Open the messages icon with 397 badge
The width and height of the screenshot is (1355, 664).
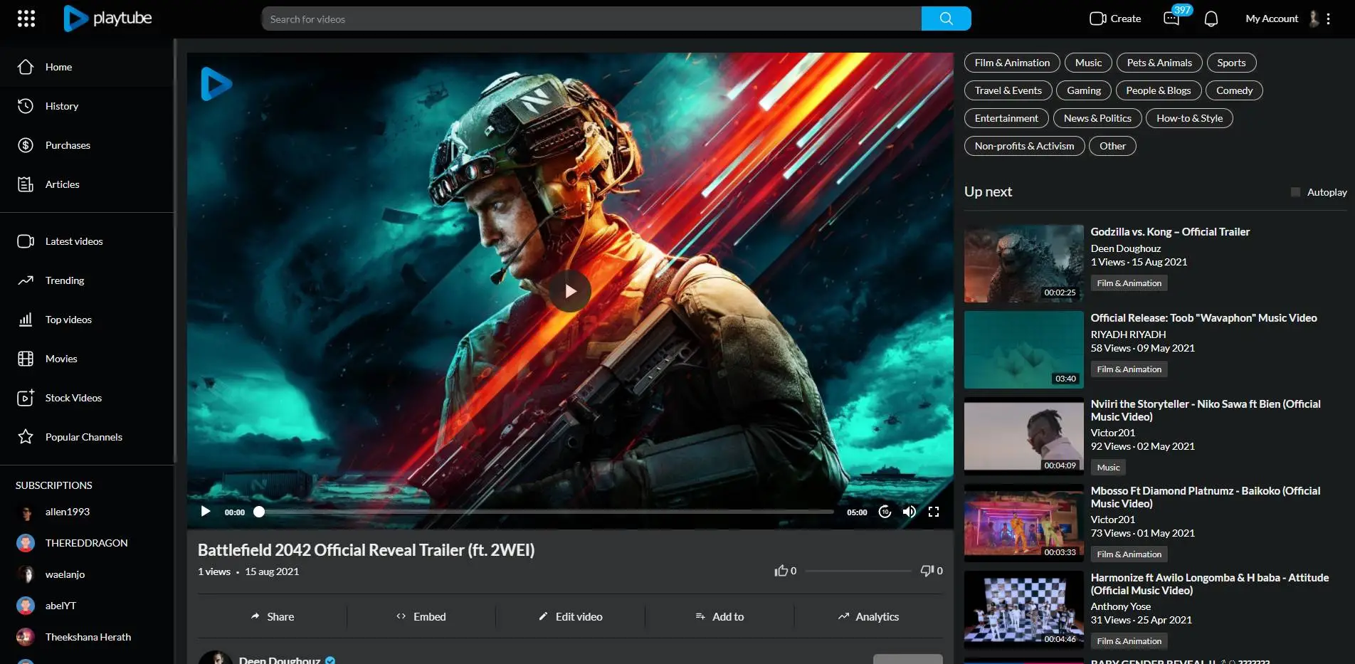pyautogui.click(x=1171, y=19)
